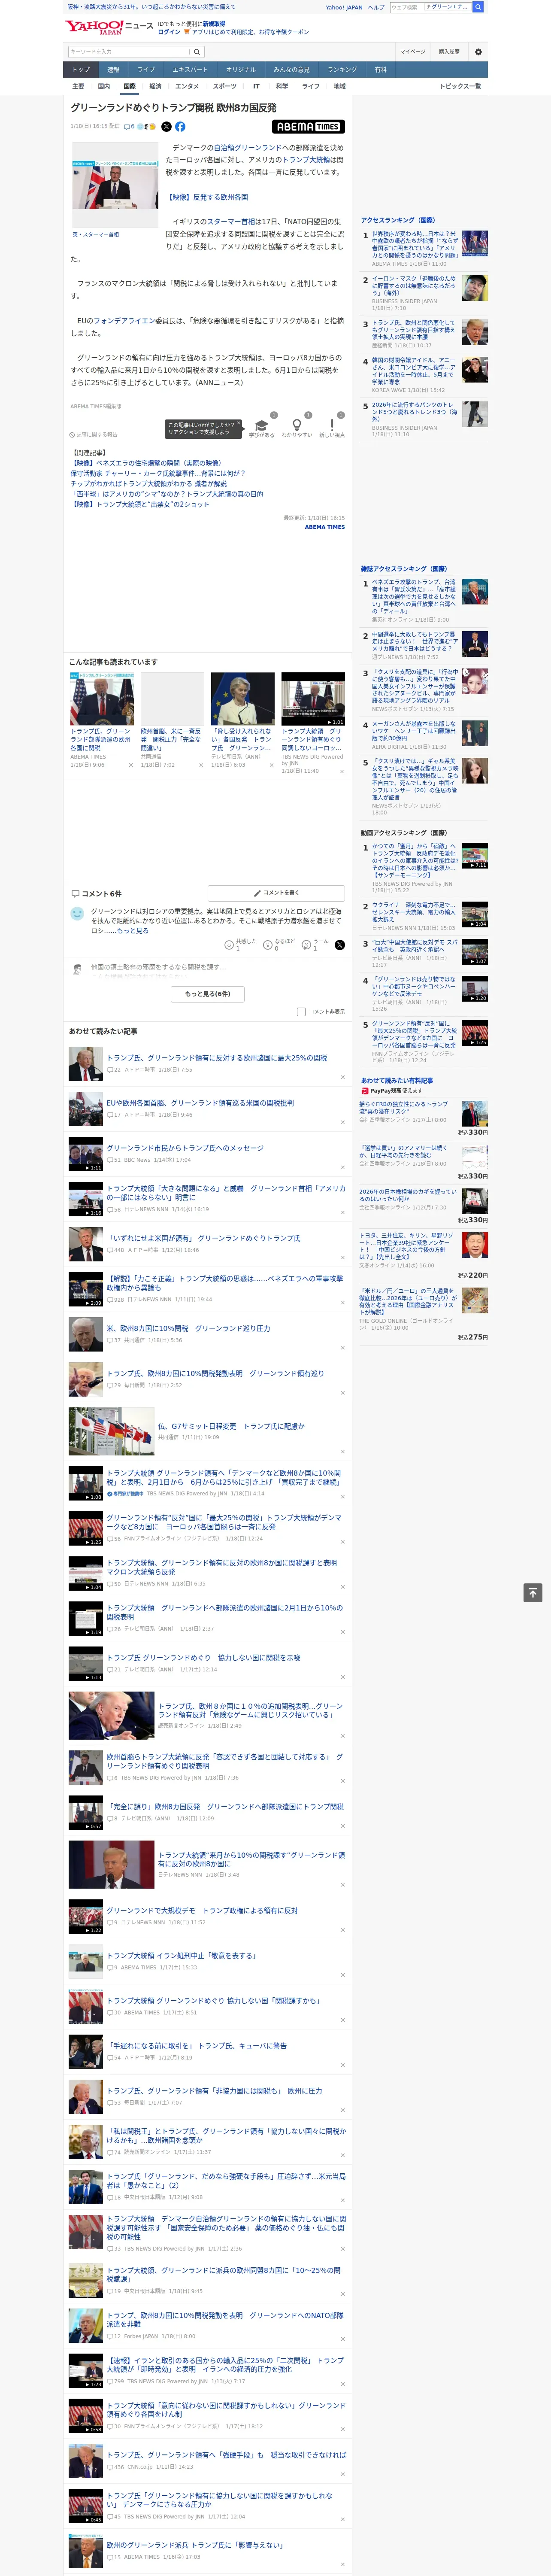Click into the news keyword search field
Viewport: 551px width, 2576px height.
tap(129, 51)
